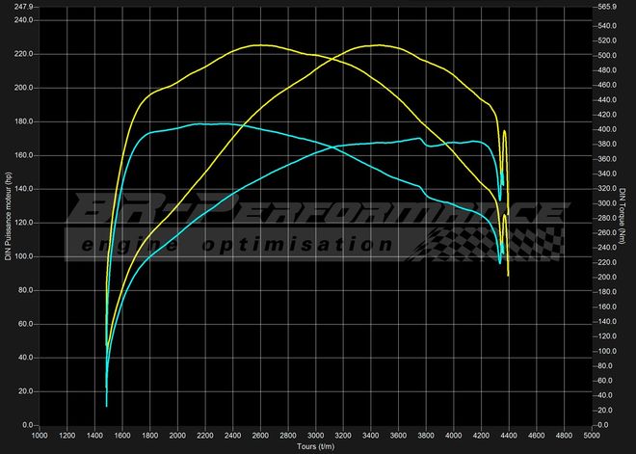
Task: Select the 460.0 torque axis value
Action: pyautogui.click(x=607, y=85)
